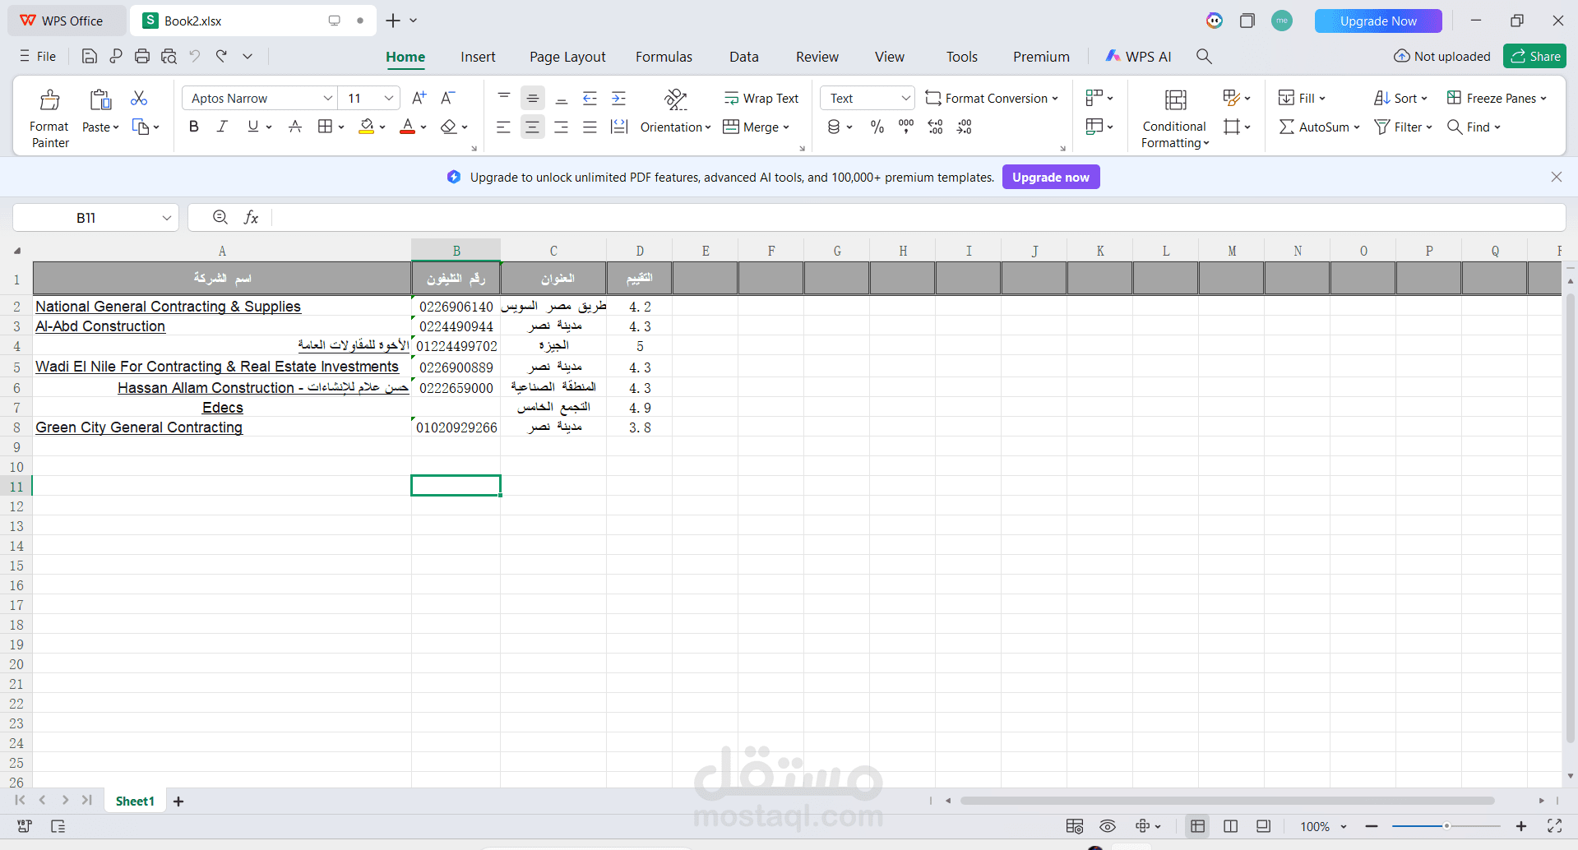Click the zoom slider handle
Image resolution: width=1578 pixels, height=850 pixels.
point(1446,826)
